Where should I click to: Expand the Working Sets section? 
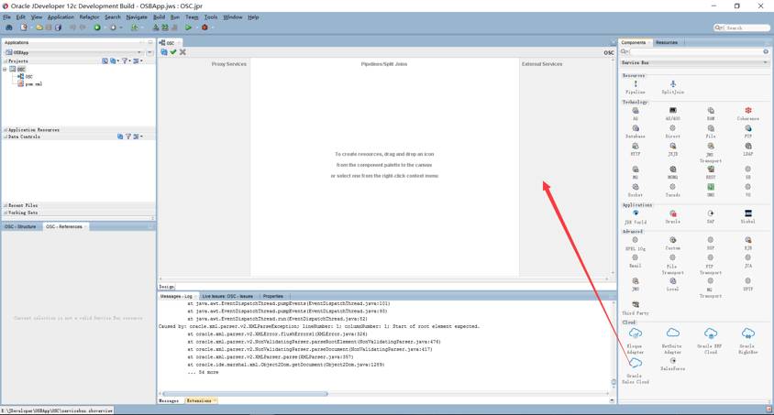click(x=6, y=213)
